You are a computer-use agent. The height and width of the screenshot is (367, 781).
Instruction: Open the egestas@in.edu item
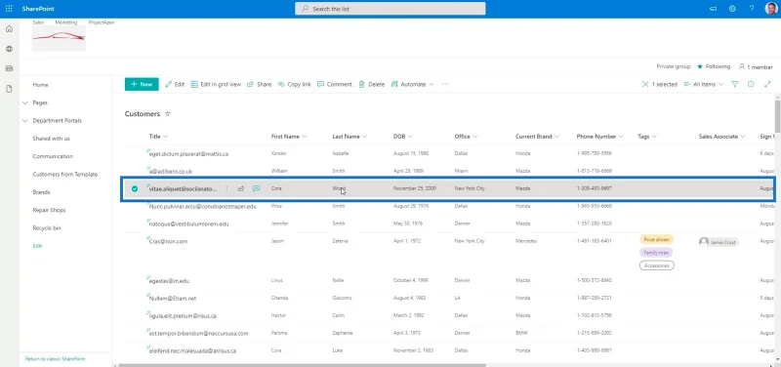click(169, 281)
